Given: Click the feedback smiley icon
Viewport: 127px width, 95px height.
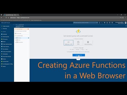Looking at the screenshot, I should 107,23.
